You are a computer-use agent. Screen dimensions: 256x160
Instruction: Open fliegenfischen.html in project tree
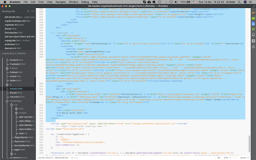24,137
